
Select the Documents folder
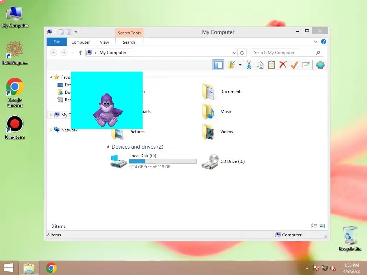tap(222, 92)
